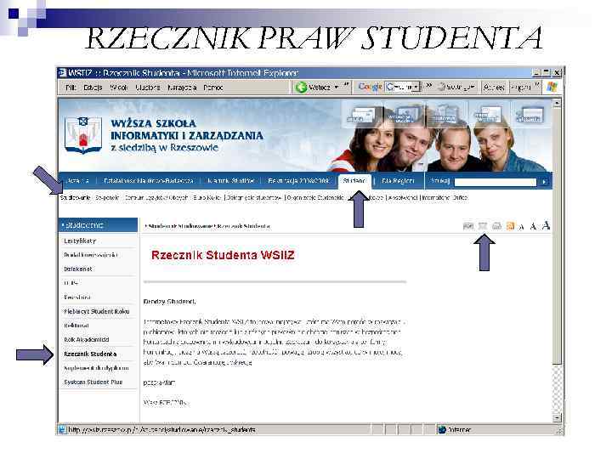Open Rektorat in the sidebar

pos(76,326)
